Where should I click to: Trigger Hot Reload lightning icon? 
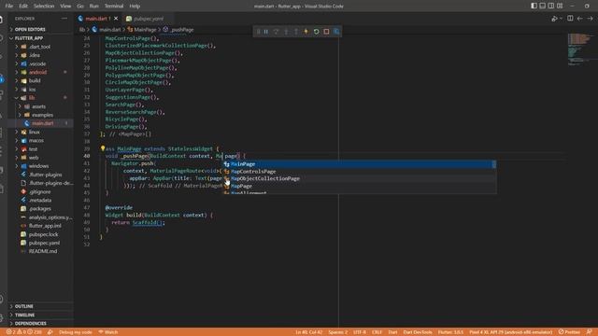click(306, 32)
